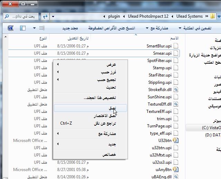Open the 'مشاركة مع' toolbar dropdown
Viewport: 221px width, 179px height.
pyautogui.click(x=157, y=28)
